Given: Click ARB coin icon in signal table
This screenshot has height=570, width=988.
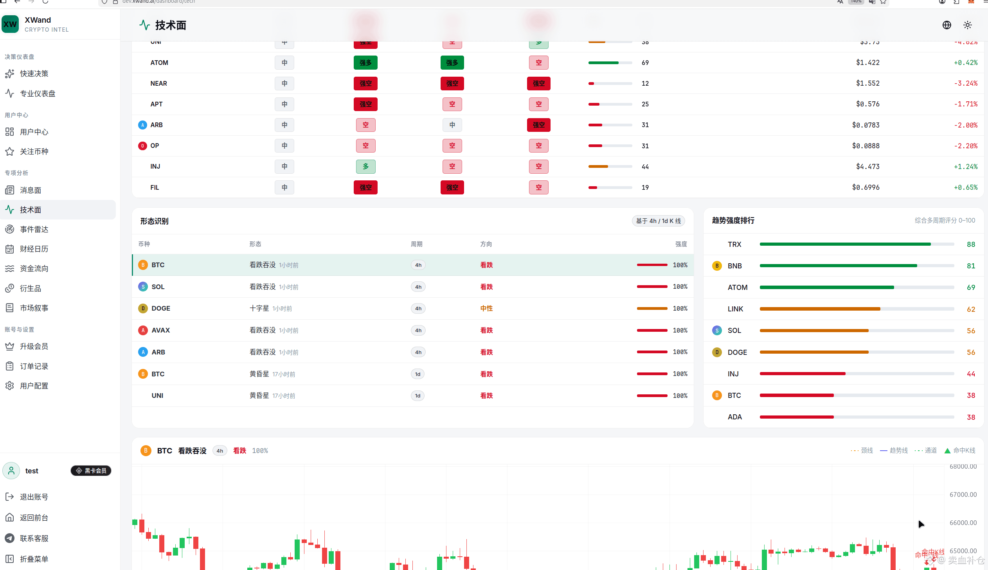Looking at the screenshot, I should [142, 125].
